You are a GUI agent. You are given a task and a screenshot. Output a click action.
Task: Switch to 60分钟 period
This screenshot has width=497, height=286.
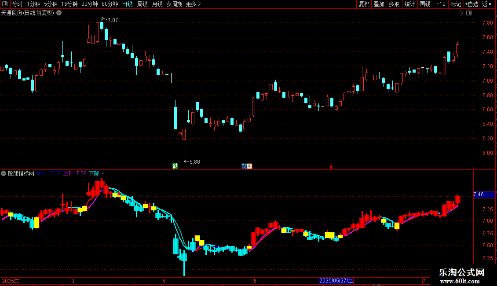click(110, 4)
